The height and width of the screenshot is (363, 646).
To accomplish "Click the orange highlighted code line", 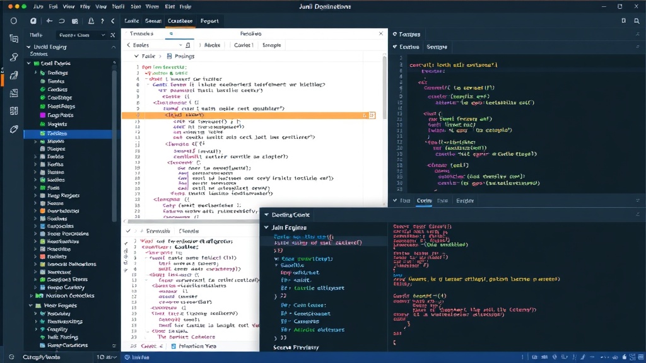I will (x=250, y=115).
